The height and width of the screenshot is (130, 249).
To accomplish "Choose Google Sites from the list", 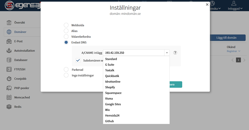I will click(136, 104).
